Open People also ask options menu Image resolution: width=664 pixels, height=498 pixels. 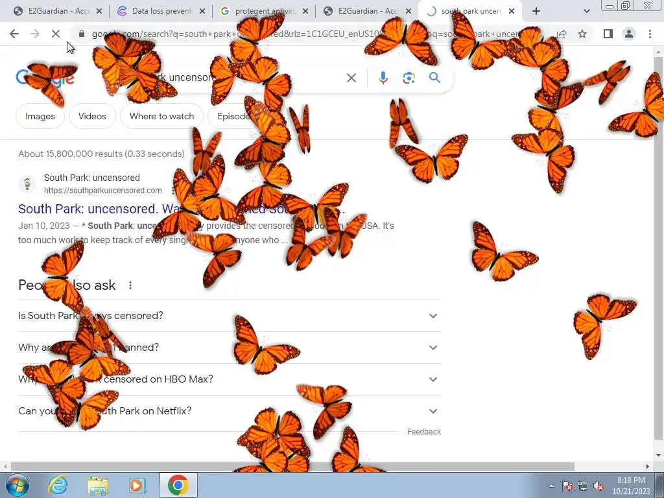130,285
